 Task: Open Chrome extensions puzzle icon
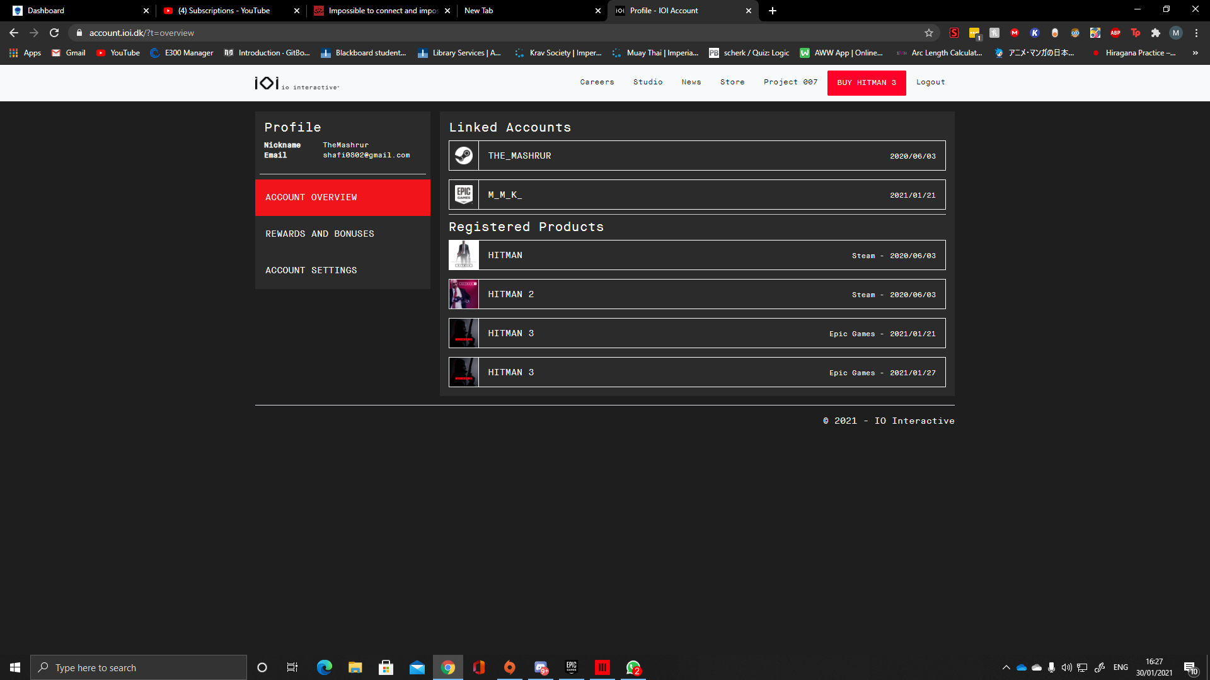(1155, 33)
